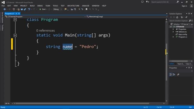Click Categorized view icon in Properties panel
Screen dimensions: 194x109
(171, 74)
